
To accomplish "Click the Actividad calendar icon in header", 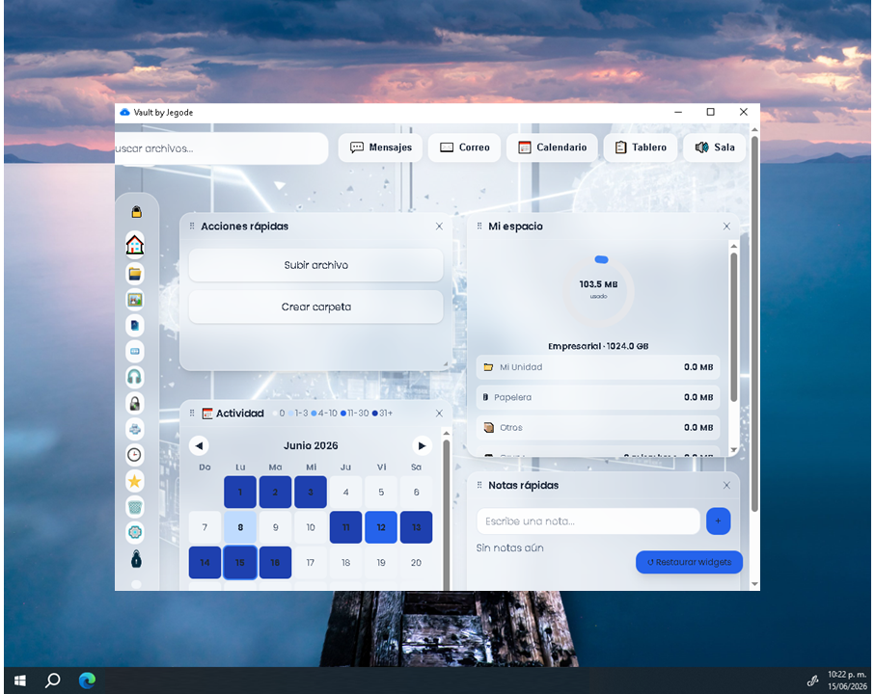I will coord(207,414).
